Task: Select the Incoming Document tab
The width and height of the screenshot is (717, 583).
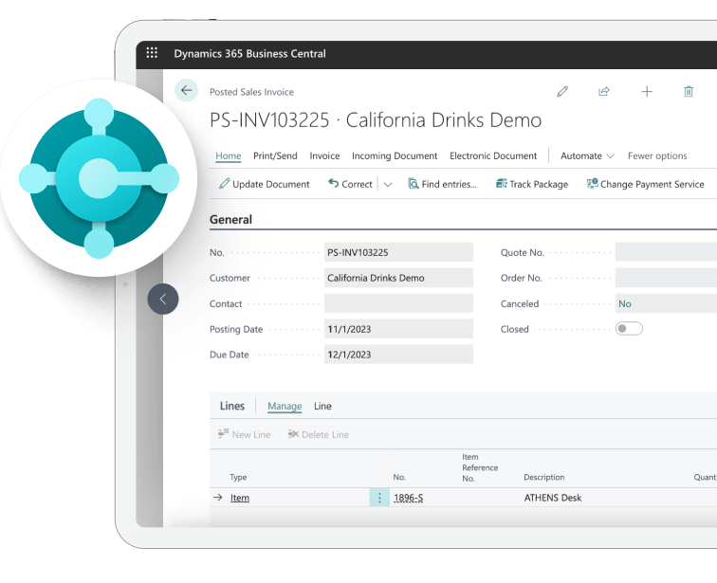Action: click(395, 156)
